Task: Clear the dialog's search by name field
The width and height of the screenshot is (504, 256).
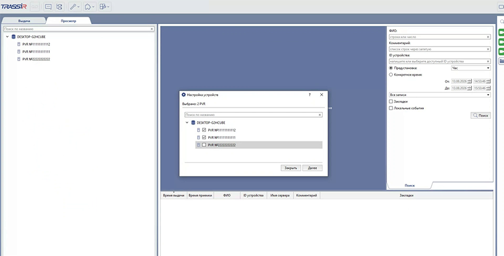Action: [320, 115]
